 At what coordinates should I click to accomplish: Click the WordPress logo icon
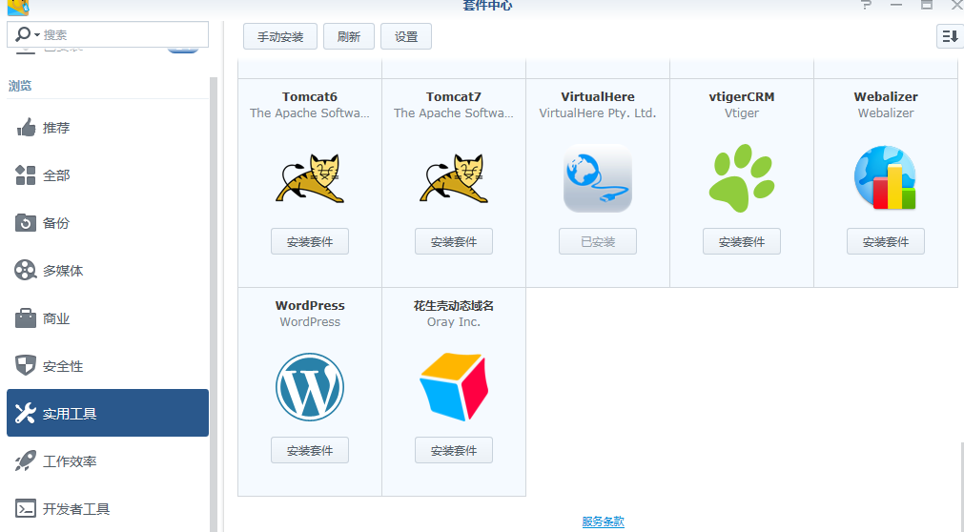click(310, 387)
